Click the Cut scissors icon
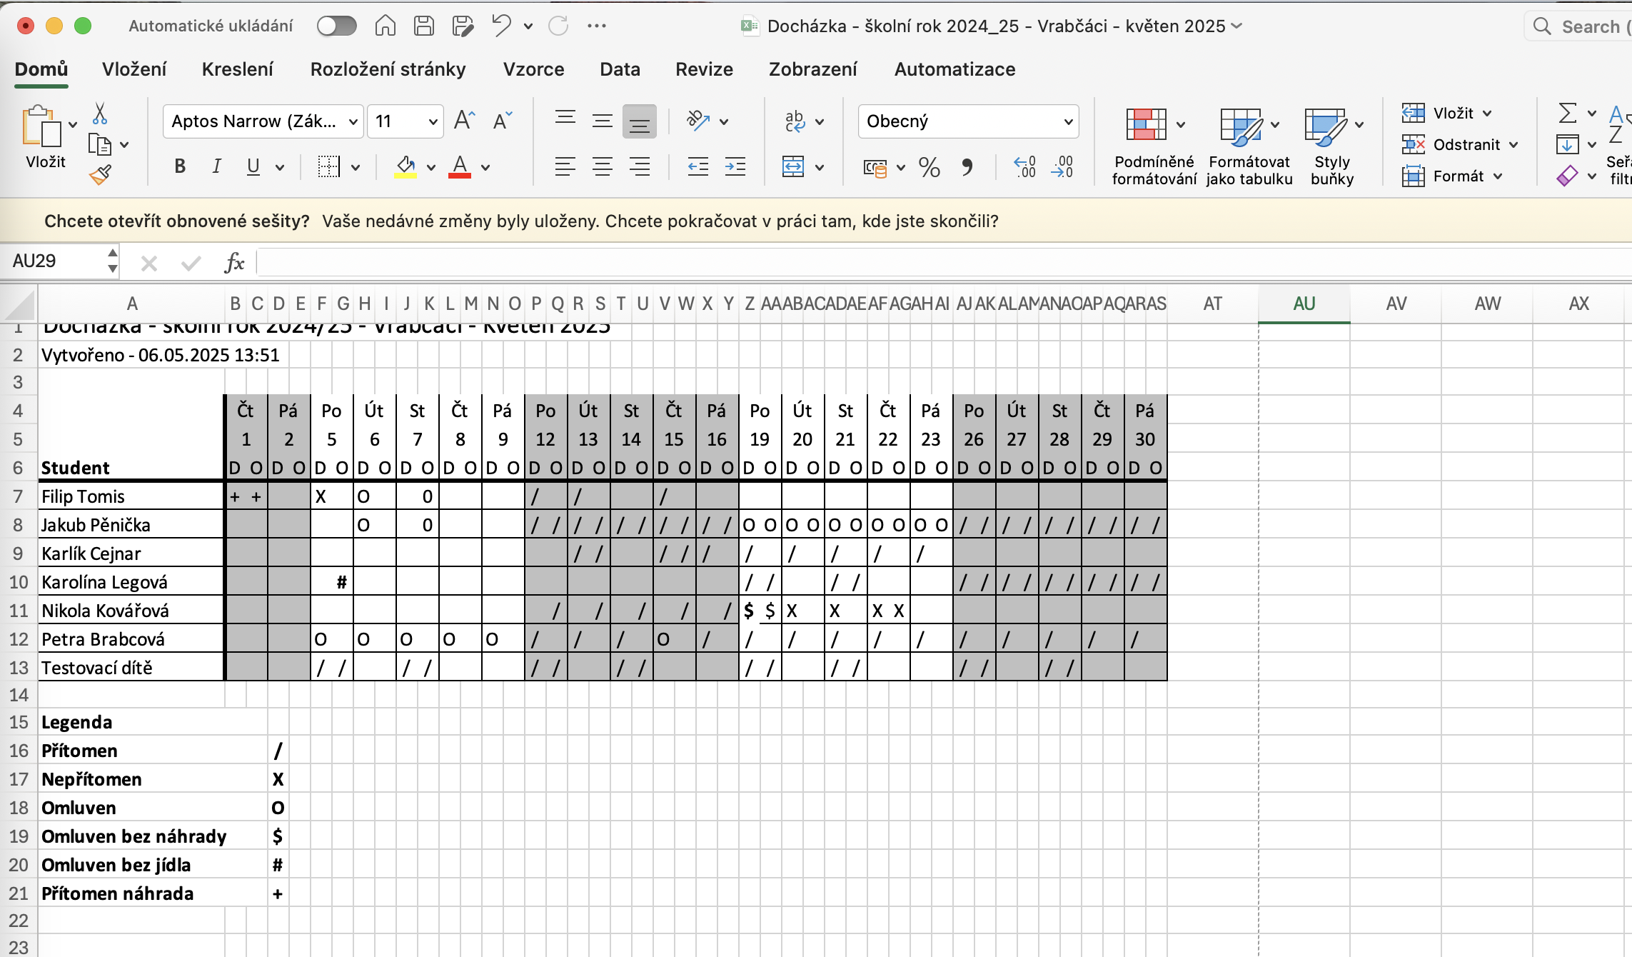The image size is (1632, 957). point(100,114)
